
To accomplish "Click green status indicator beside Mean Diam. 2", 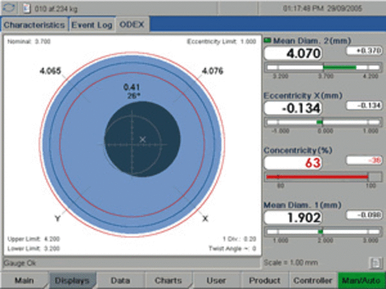I will 268,40.
